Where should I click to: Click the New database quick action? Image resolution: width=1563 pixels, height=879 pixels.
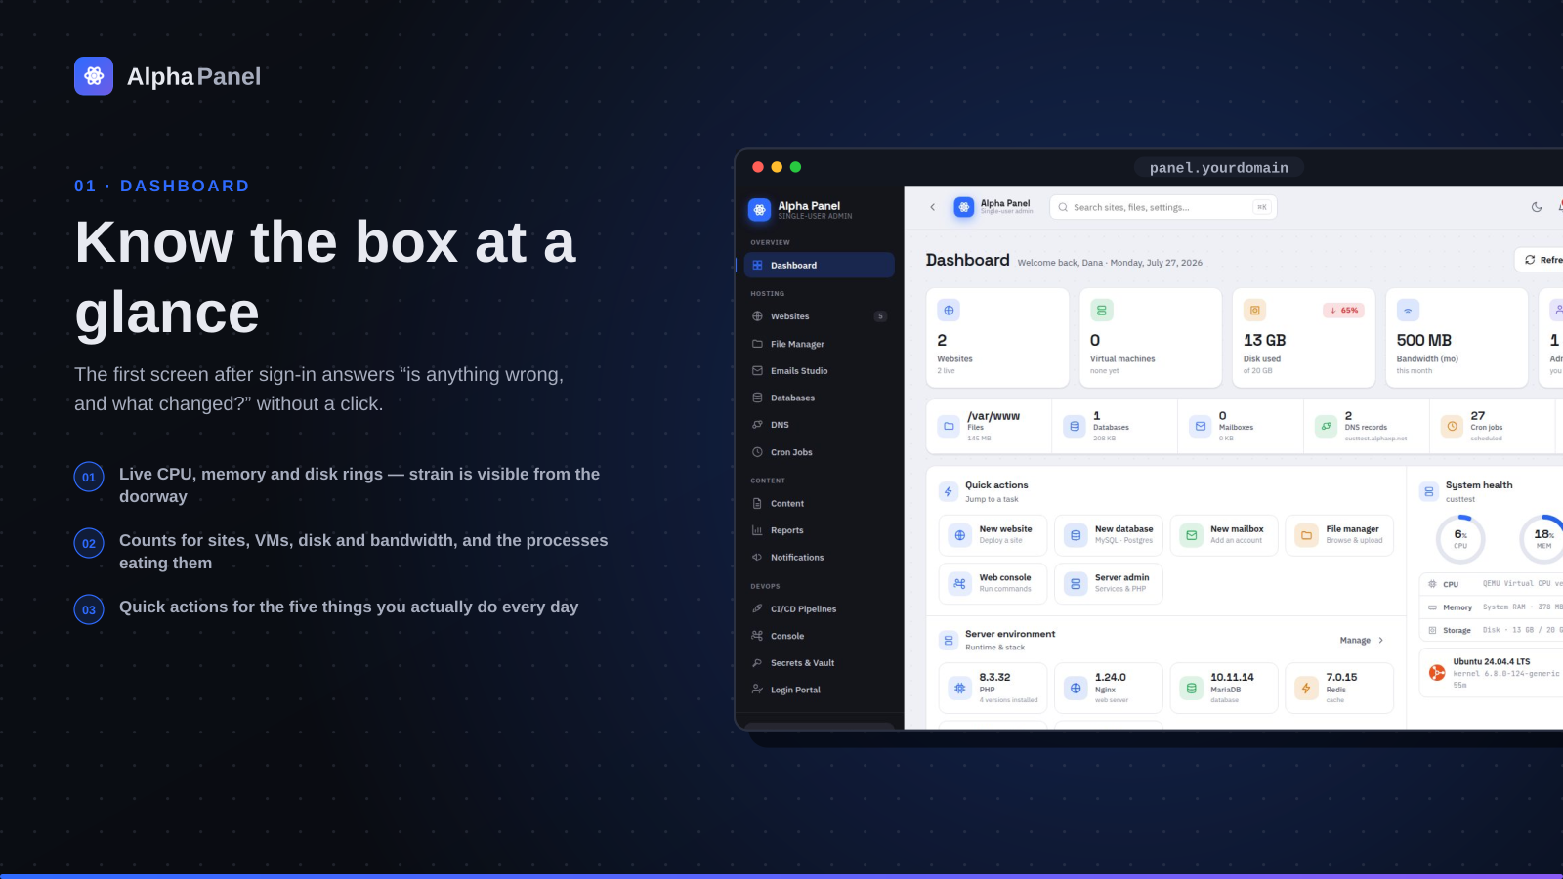(x=1109, y=535)
